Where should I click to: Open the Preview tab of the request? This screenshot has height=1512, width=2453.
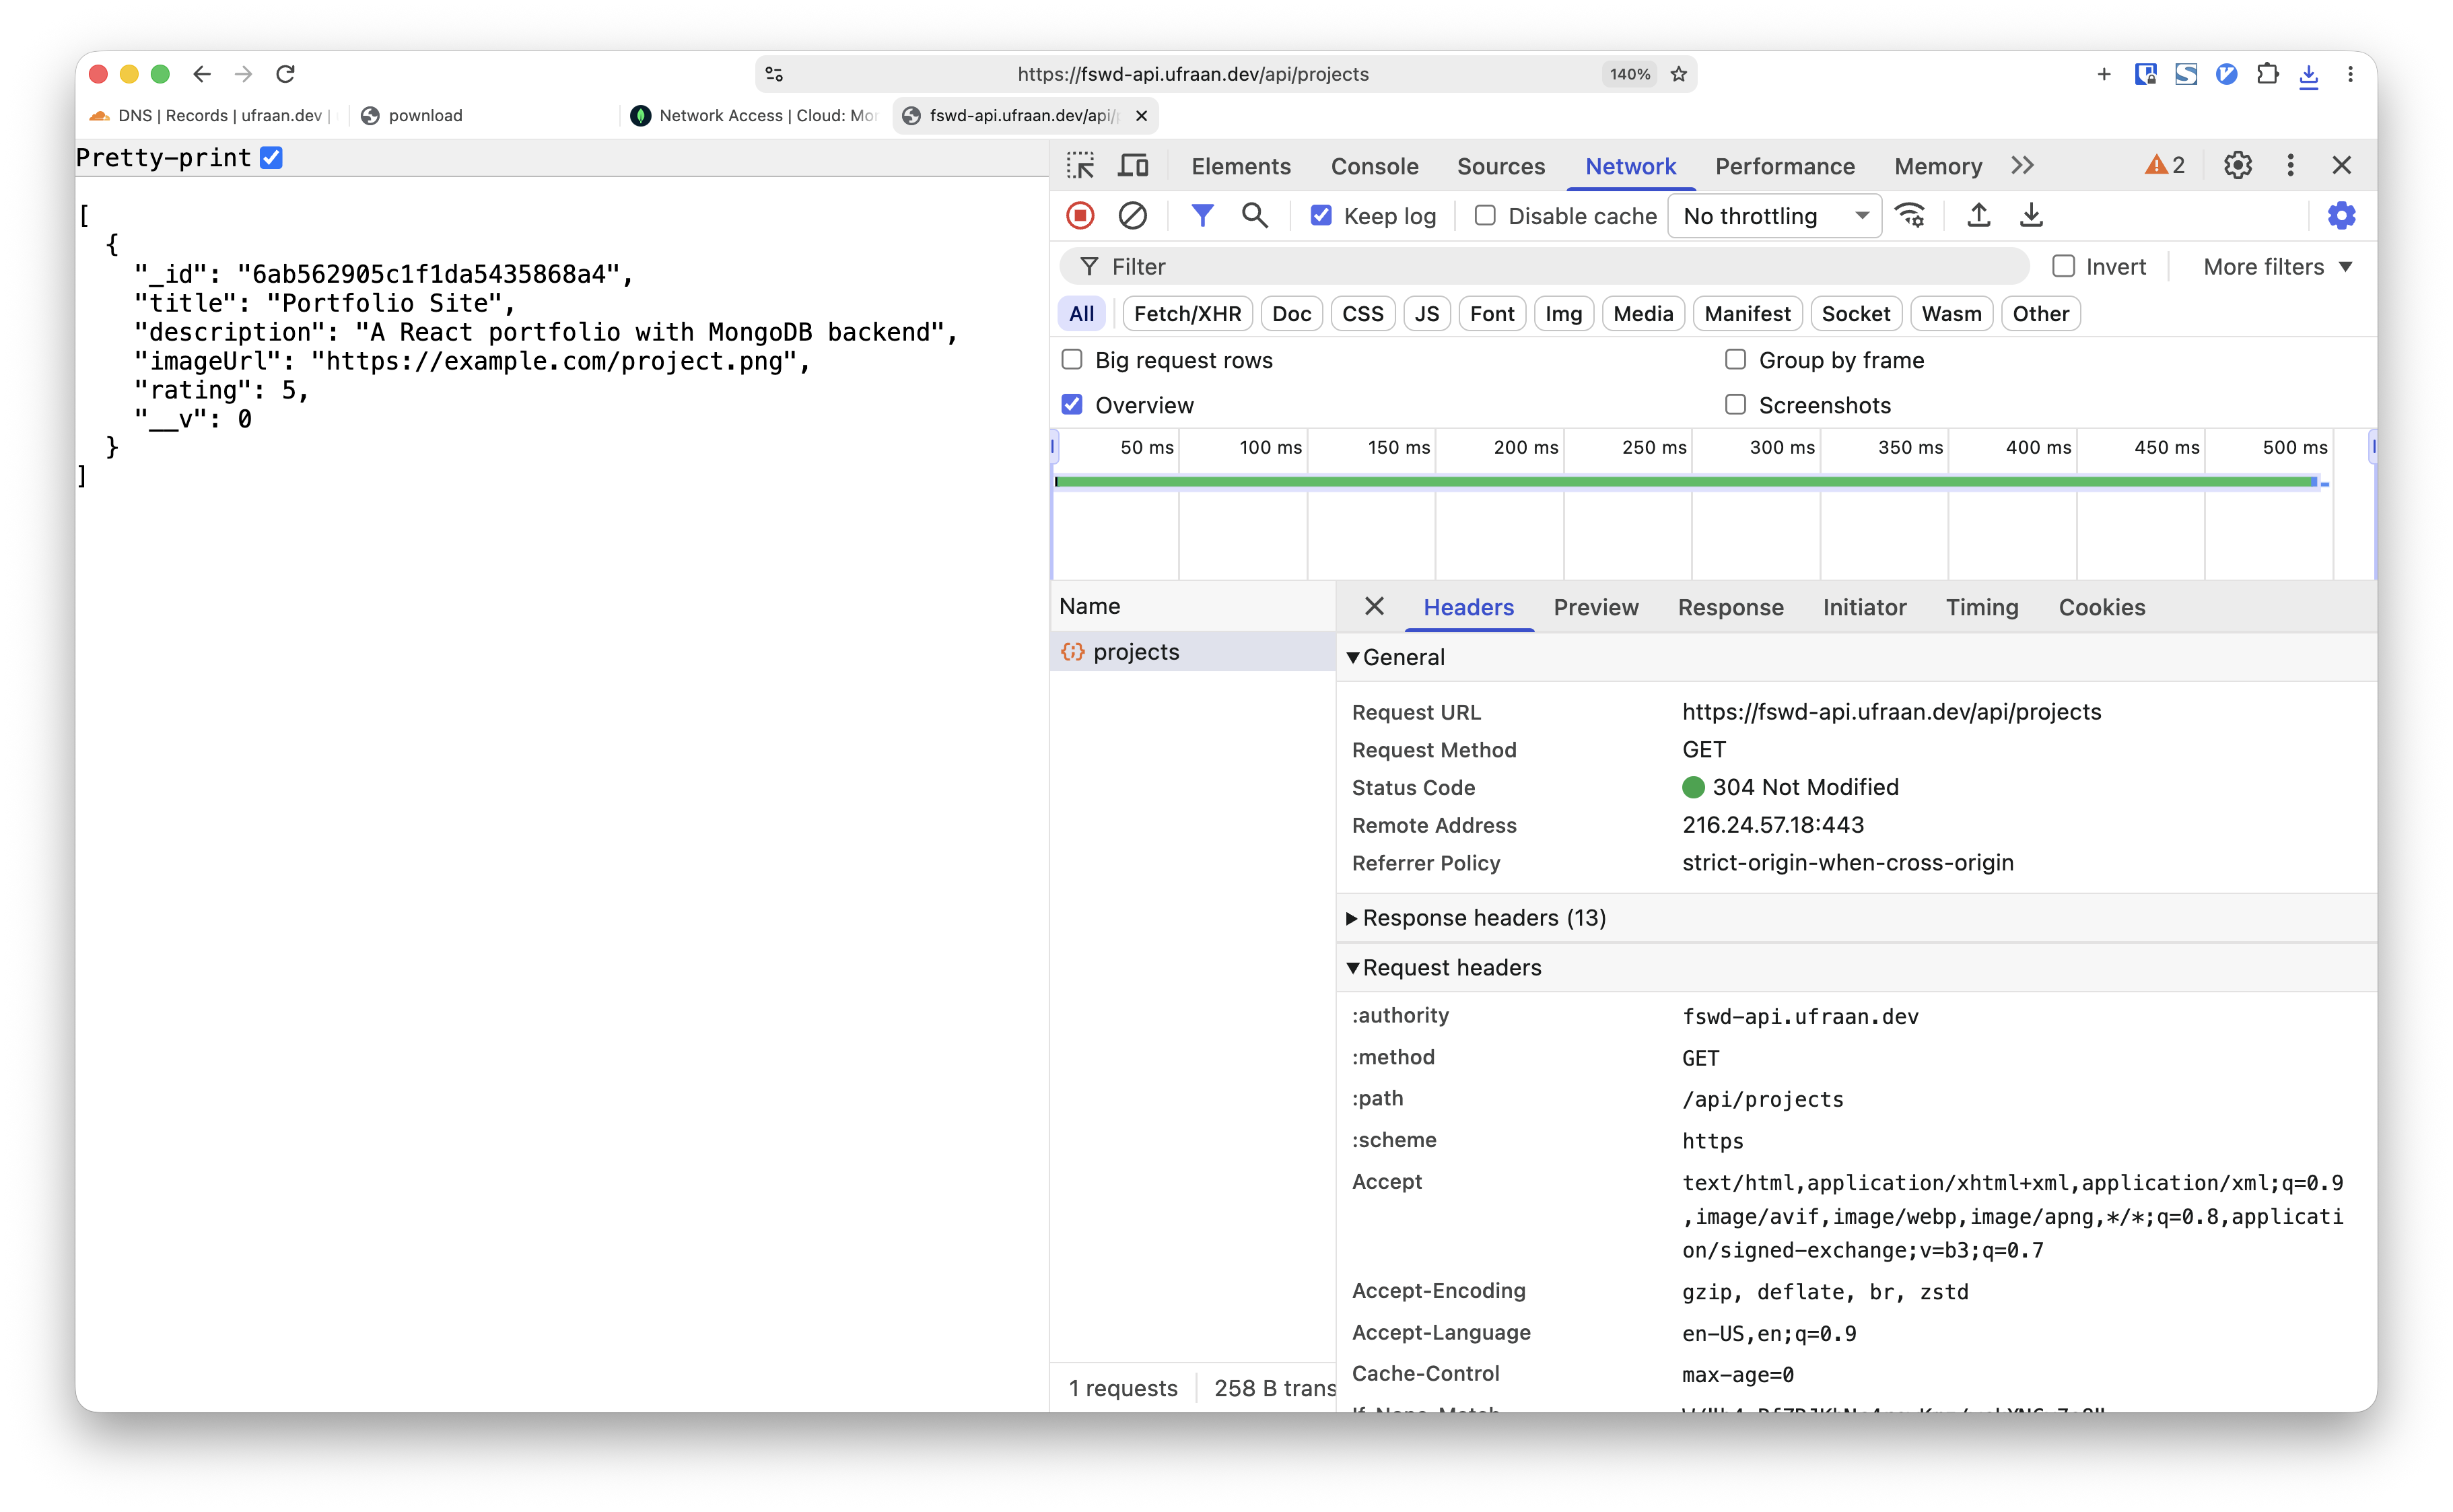tap(1595, 607)
